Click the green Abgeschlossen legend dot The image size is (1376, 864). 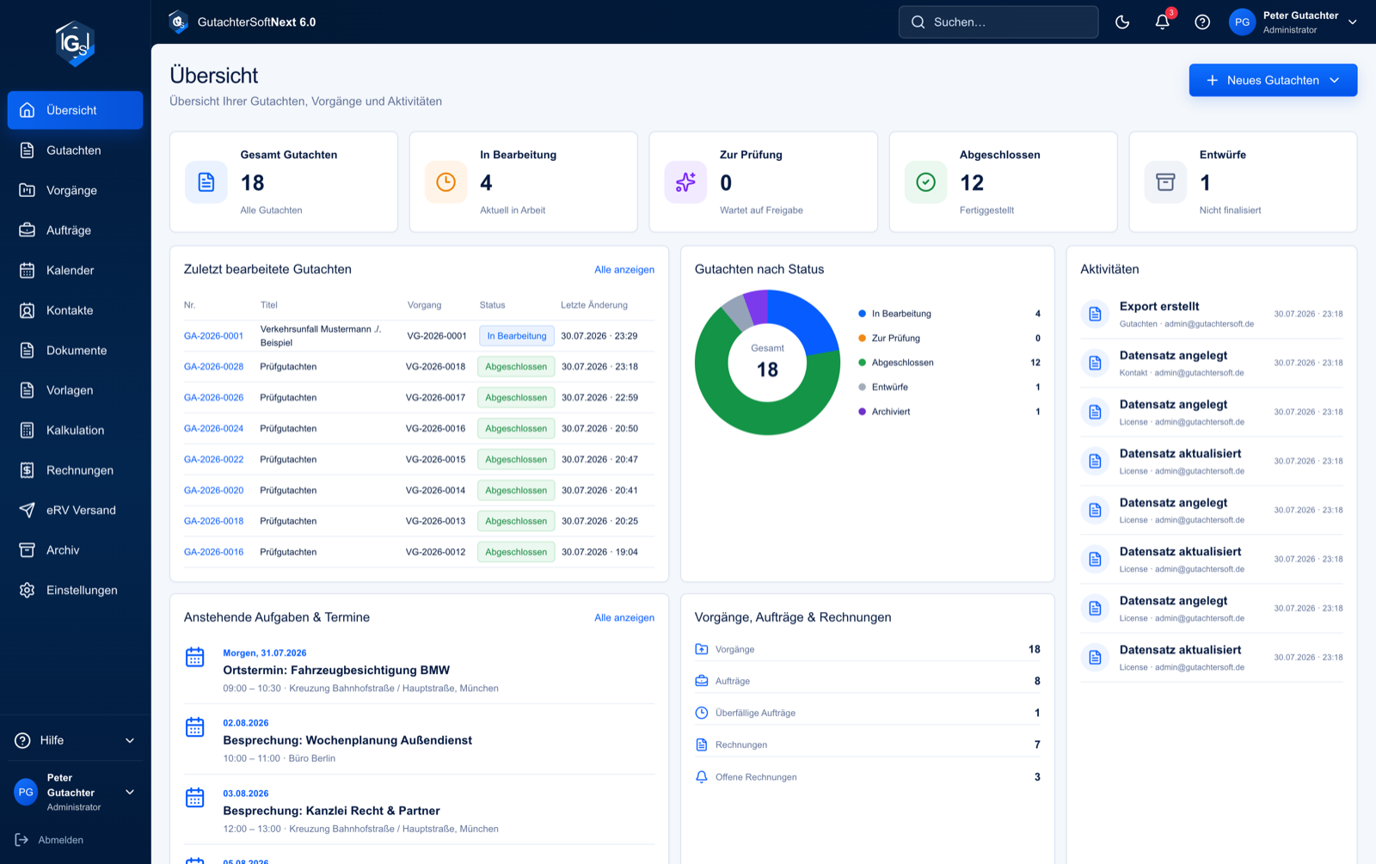[x=862, y=363]
